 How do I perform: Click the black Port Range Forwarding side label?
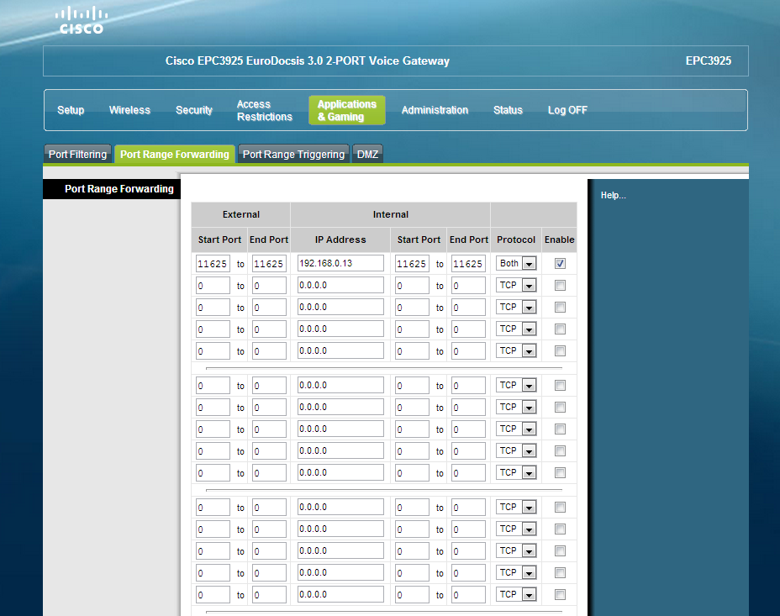pos(112,189)
